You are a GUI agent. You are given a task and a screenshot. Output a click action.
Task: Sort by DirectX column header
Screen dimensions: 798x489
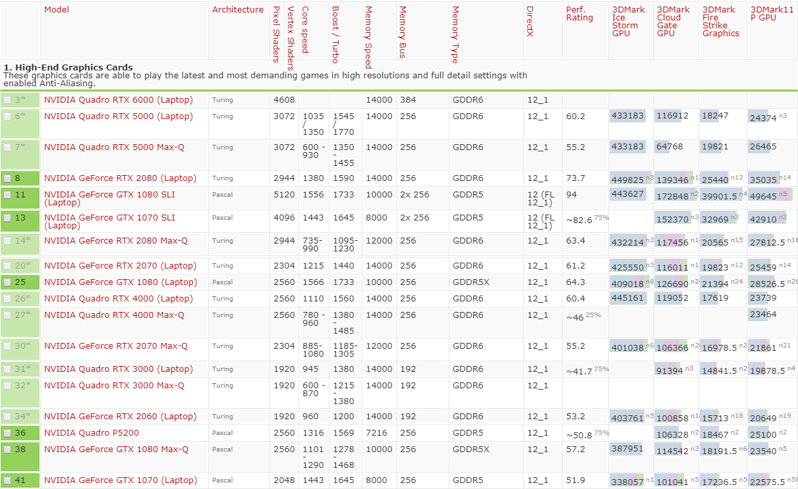tap(529, 22)
